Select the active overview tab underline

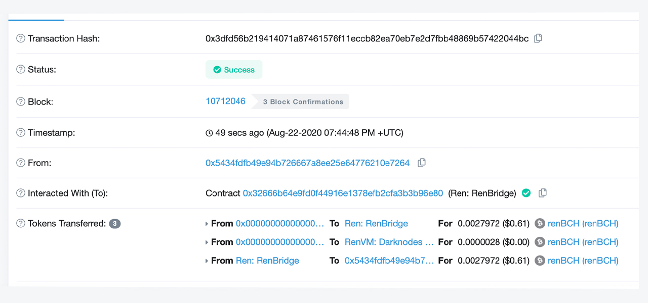tap(36, 20)
